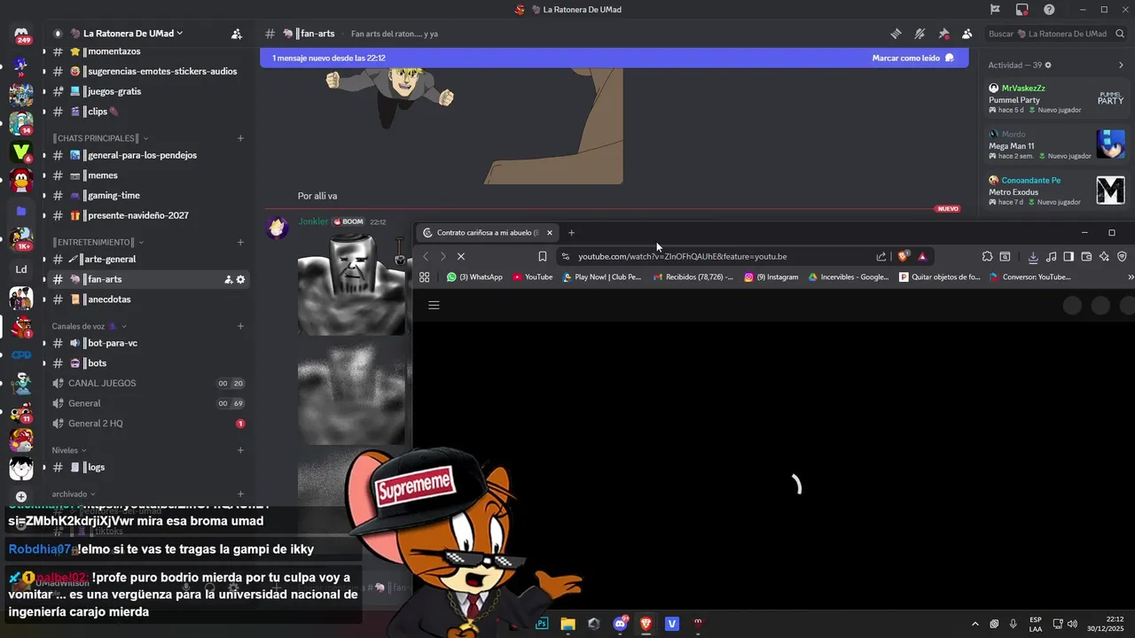Add channel to Canales de voz category
This screenshot has width=1135, height=638.
point(240,326)
